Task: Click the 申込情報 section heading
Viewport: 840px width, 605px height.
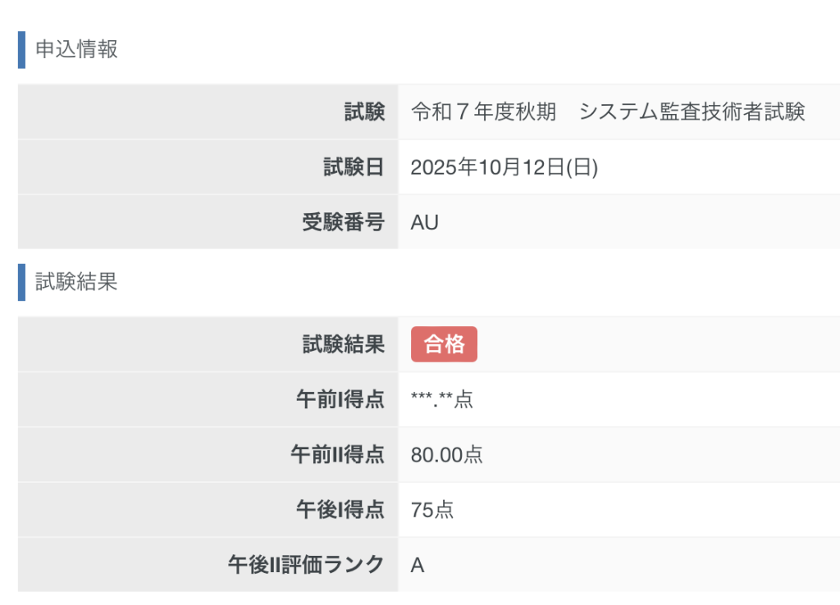Action: pos(77,49)
